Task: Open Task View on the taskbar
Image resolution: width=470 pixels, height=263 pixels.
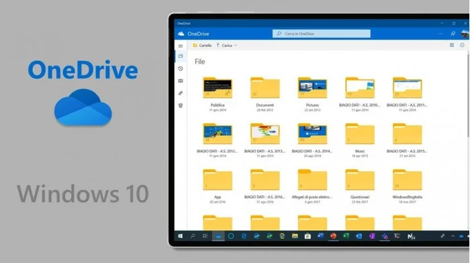Action: [x=205, y=236]
